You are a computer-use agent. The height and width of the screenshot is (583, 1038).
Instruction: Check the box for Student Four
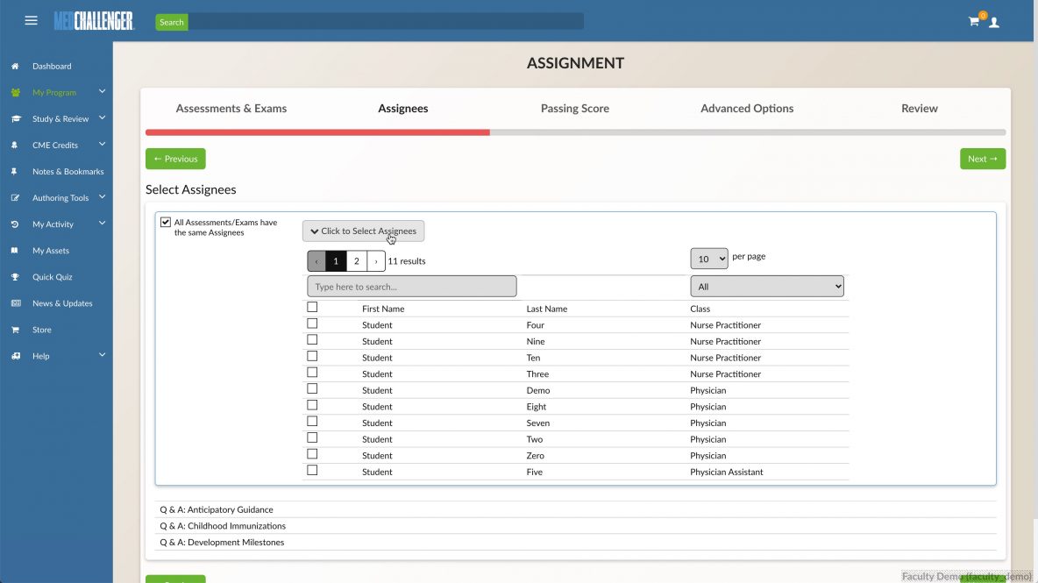312,323
